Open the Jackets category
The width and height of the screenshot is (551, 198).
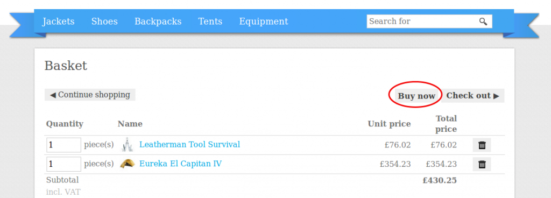pyautogui.click(x=58, y=22)
